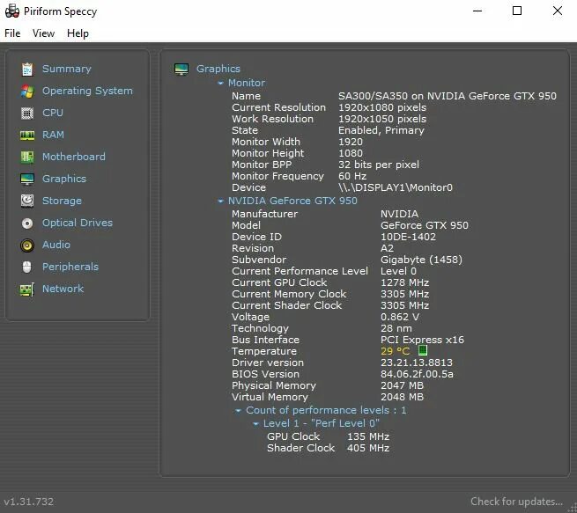This screenshot has width=577, height=513.
Task: Click the Optical Drives disc icon
Action: click(27, 223)
